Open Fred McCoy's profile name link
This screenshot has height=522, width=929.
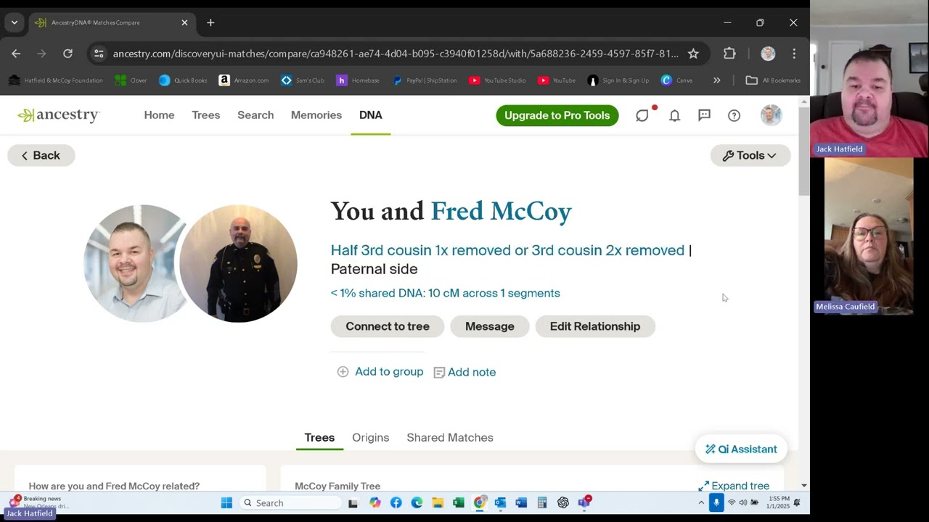[502, 211]
